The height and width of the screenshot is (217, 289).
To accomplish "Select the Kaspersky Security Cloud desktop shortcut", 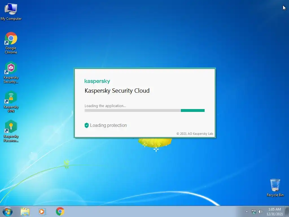I will click(11, 72).
